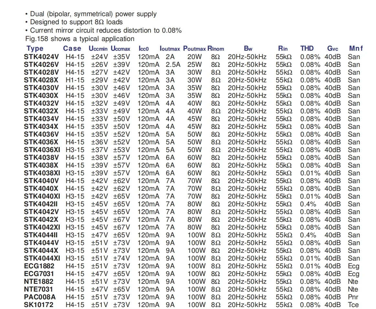Click the 'Mnf' column header

[x=356, y=48]
